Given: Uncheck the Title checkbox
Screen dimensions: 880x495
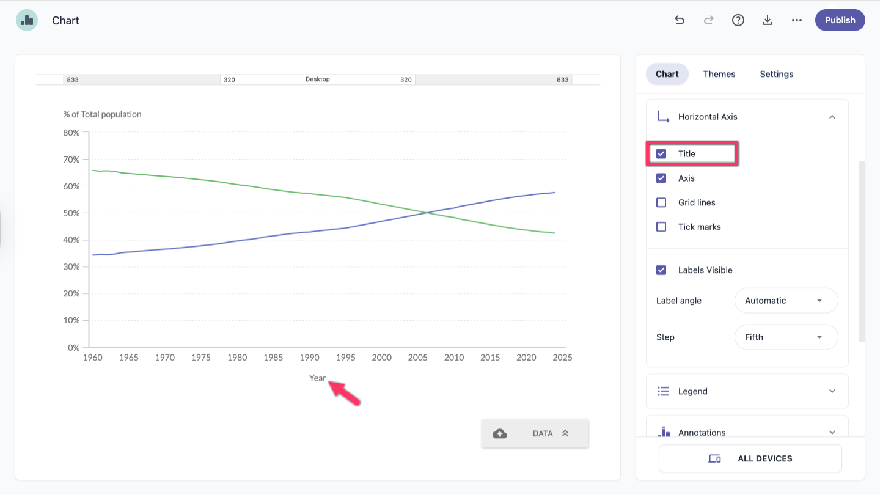Looking at the screenshot, I should pos(661,153).
